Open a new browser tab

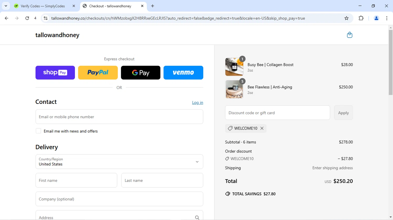(x=152, y=6)
